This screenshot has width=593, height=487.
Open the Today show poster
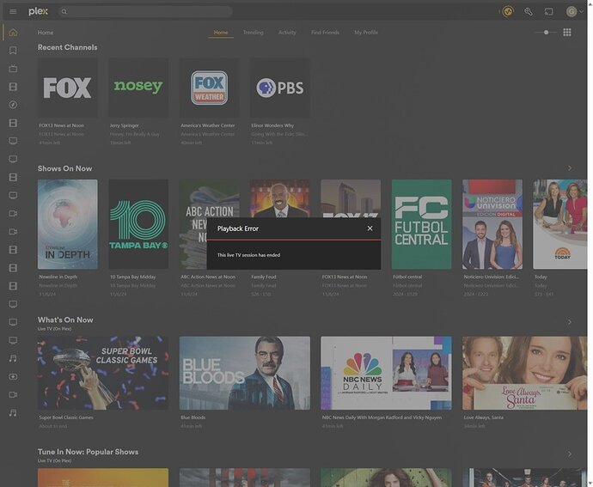559,224
